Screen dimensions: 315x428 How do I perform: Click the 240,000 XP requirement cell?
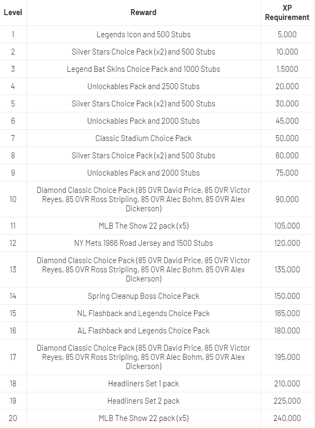[x=287, y=418]
